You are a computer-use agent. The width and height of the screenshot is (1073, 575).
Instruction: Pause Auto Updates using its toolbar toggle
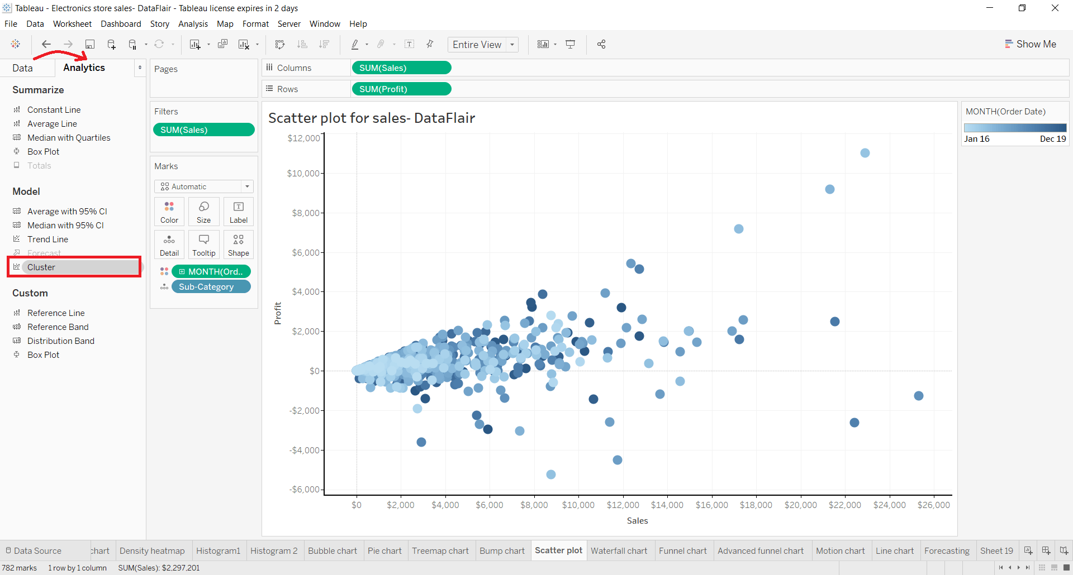click(132, 44)
